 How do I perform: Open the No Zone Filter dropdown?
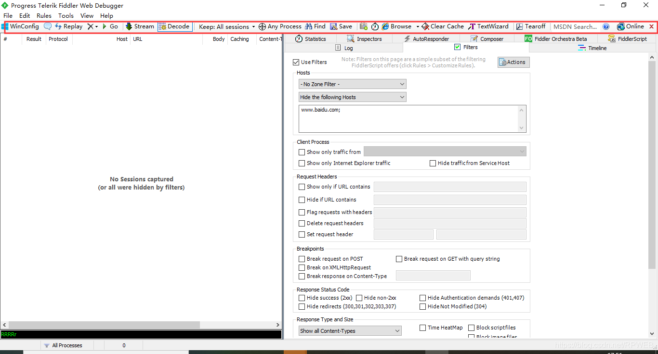click(353, 84)
